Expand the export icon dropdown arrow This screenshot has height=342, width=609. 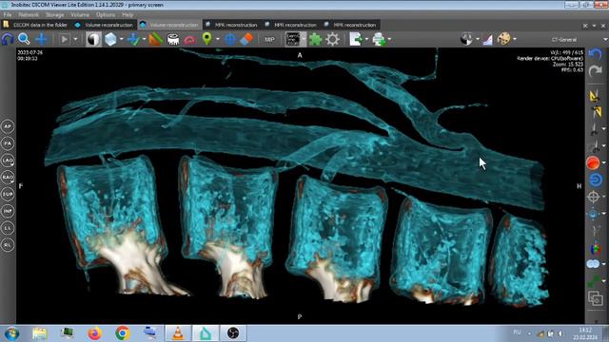366,39
